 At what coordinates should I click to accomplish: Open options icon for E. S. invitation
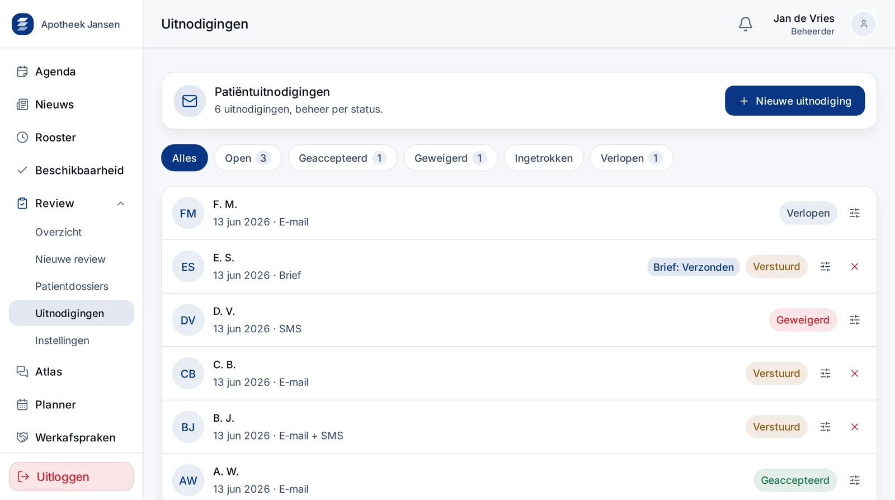point(825,267)
